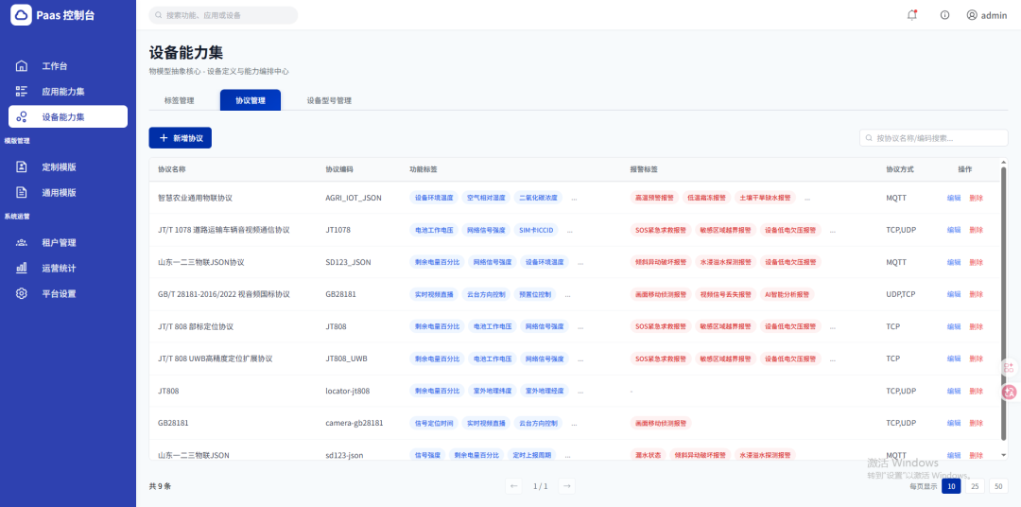This screenshot has width=1021, height=507.
Task: Click the table scrollbar down arrow
Action: click(1003, 455)
